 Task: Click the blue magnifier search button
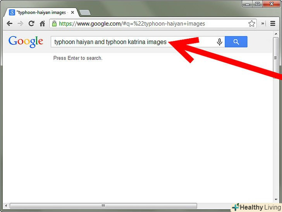236,42
